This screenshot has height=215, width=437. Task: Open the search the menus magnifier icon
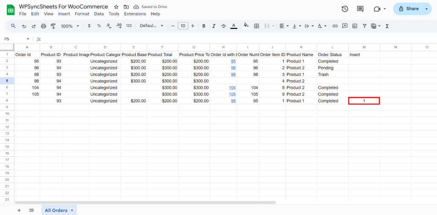[13, 26]
